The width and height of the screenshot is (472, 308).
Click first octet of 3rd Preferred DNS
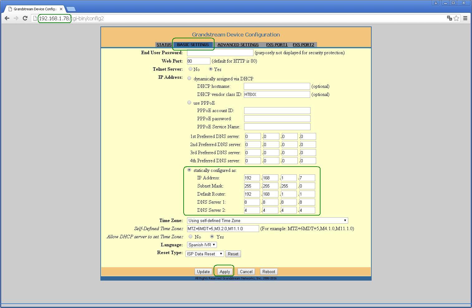pos(253,153)
